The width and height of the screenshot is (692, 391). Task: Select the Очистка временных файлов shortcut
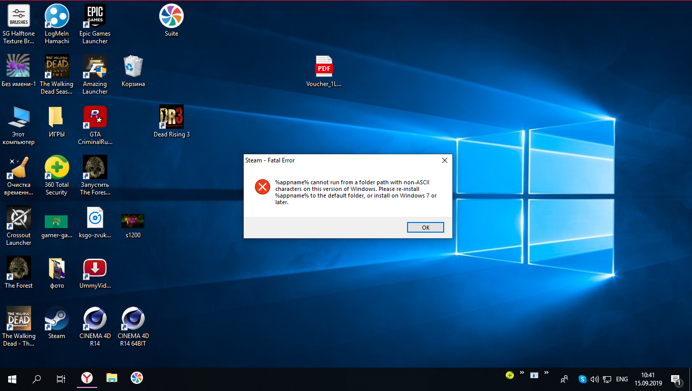click(x=19, y=175)
